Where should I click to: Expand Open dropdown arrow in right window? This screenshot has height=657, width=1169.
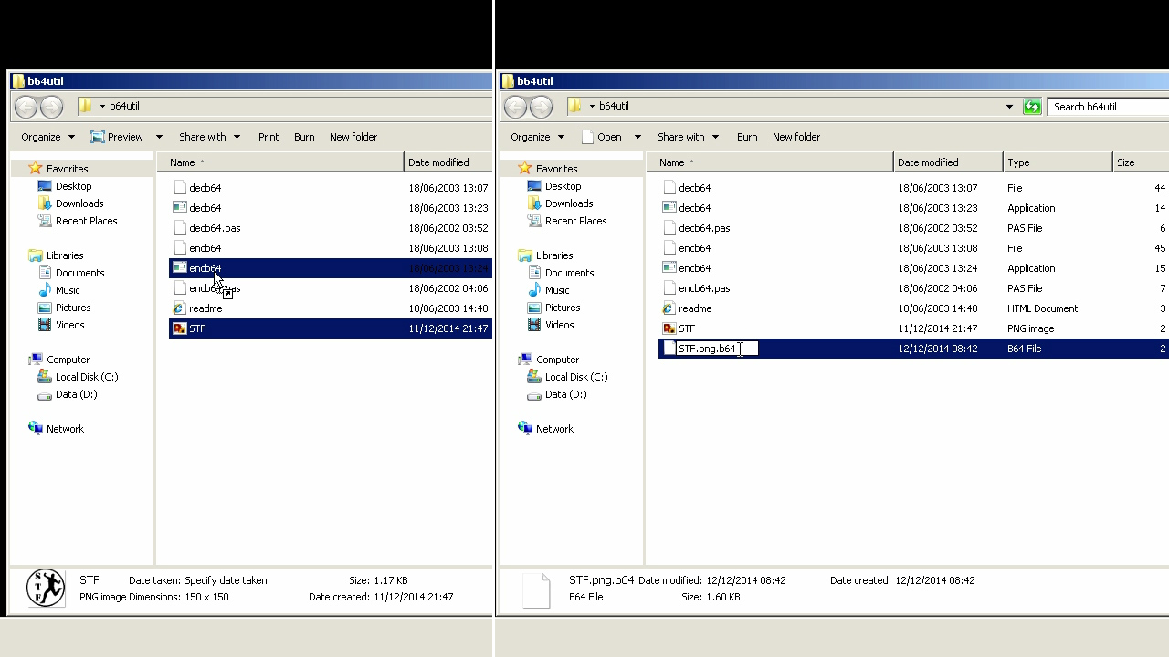[637, 137]
